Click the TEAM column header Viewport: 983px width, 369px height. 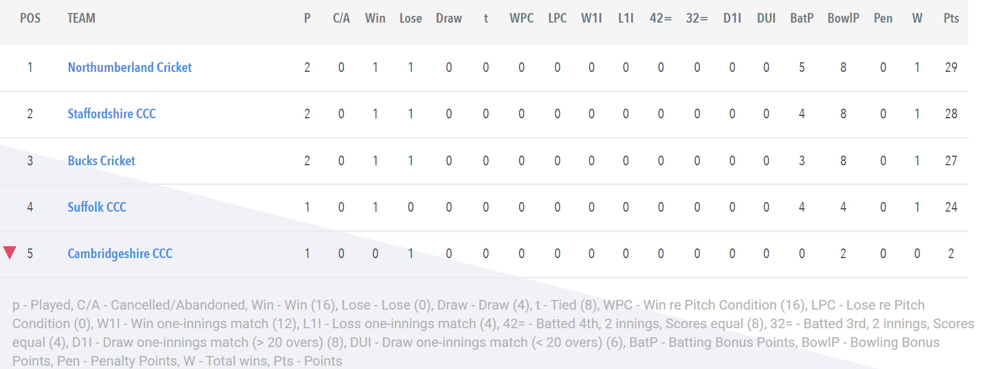[81, 18]
